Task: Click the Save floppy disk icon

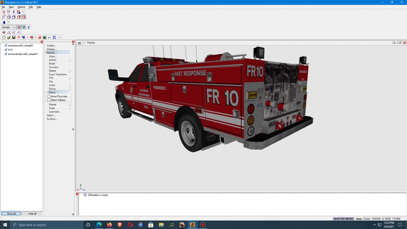Action: pyautogui.click(x=14, y=37)
